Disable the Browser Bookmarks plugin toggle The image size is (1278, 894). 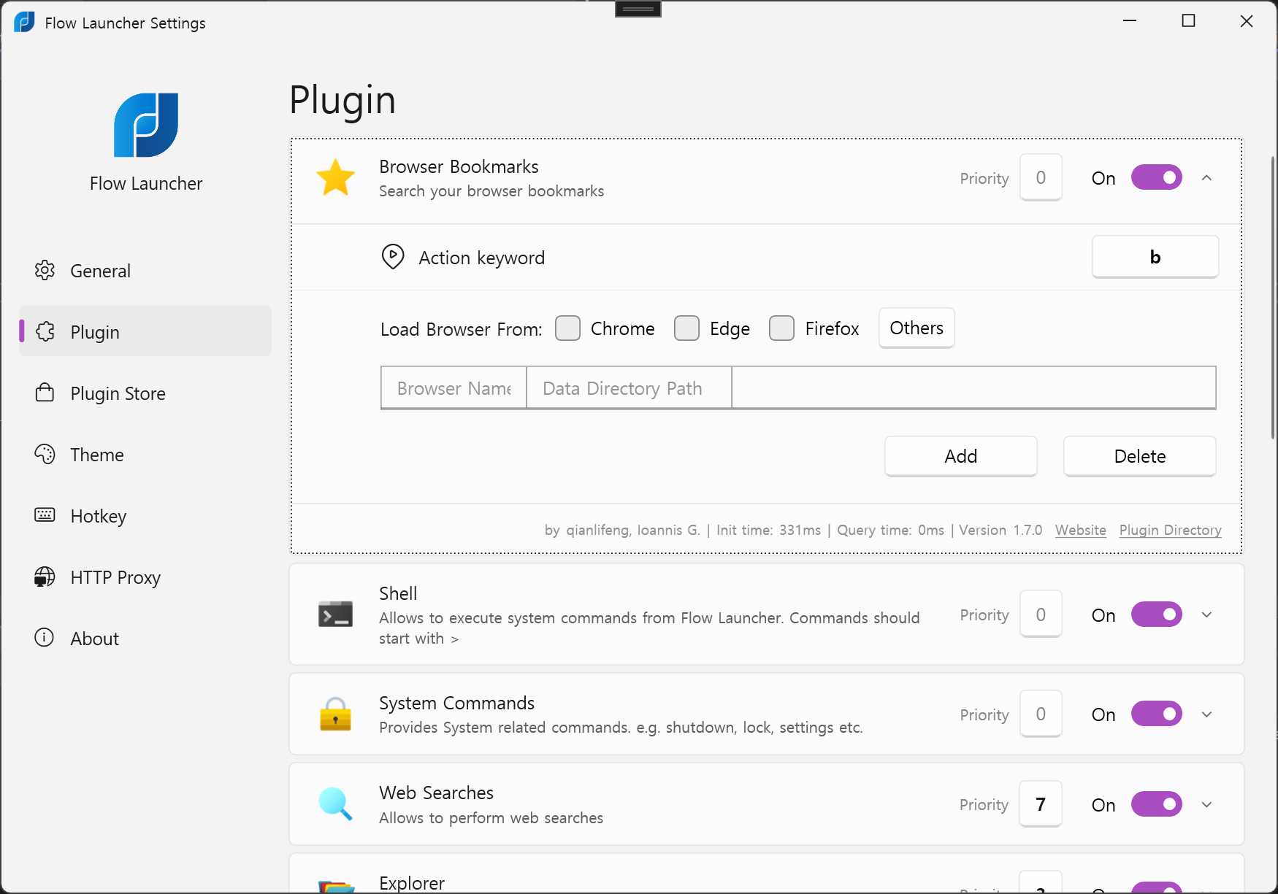click(1156, 177)
